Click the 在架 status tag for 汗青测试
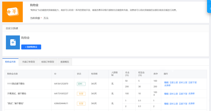Viewport: 211px width, 111px height. [x=81, y=94]
